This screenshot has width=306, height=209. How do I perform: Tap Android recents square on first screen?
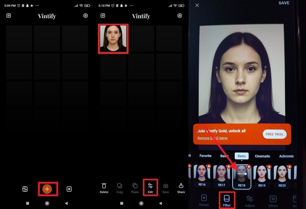[x=27, y=203]
